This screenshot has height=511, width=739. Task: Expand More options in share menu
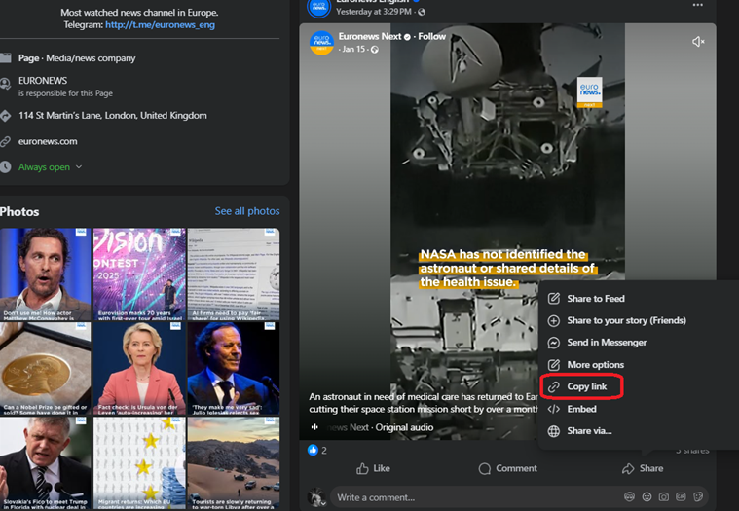click(595, 365)
